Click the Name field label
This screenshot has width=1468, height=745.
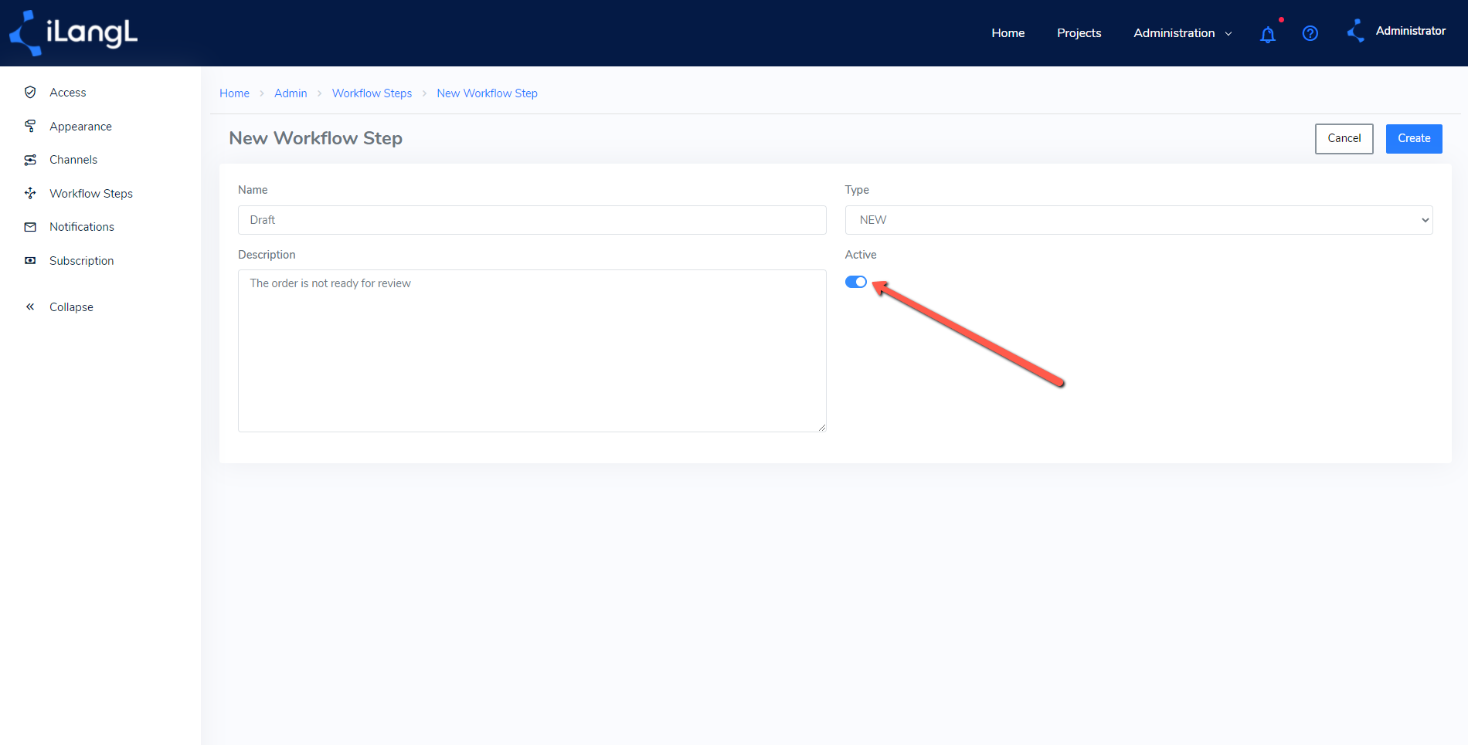[253, 190]
